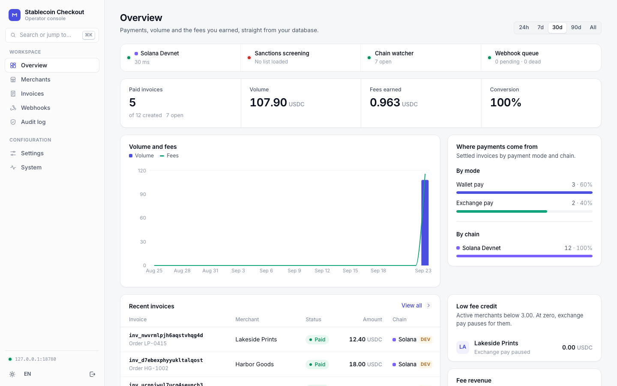Click the Lakeside Prints low fee credit row
Viewport: 617px width, 386px height.
(524, 347)
